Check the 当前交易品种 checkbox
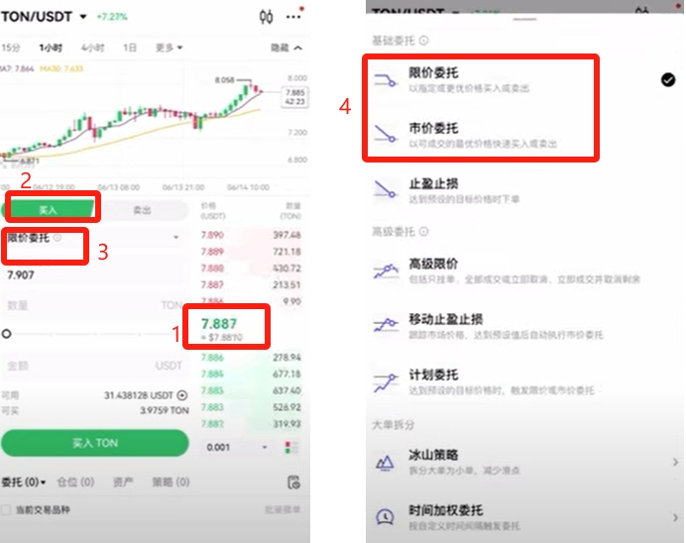 (6, 509)
